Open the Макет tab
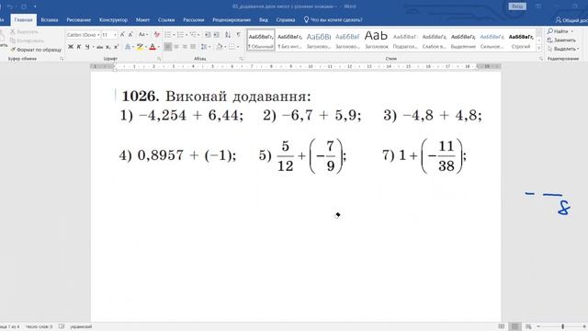This screenshot has height=331, width=588. [x=142, y=20]
